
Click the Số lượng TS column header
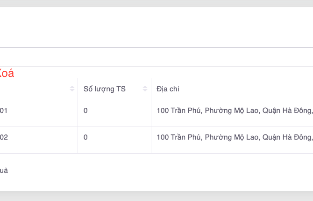click(105, 89)
